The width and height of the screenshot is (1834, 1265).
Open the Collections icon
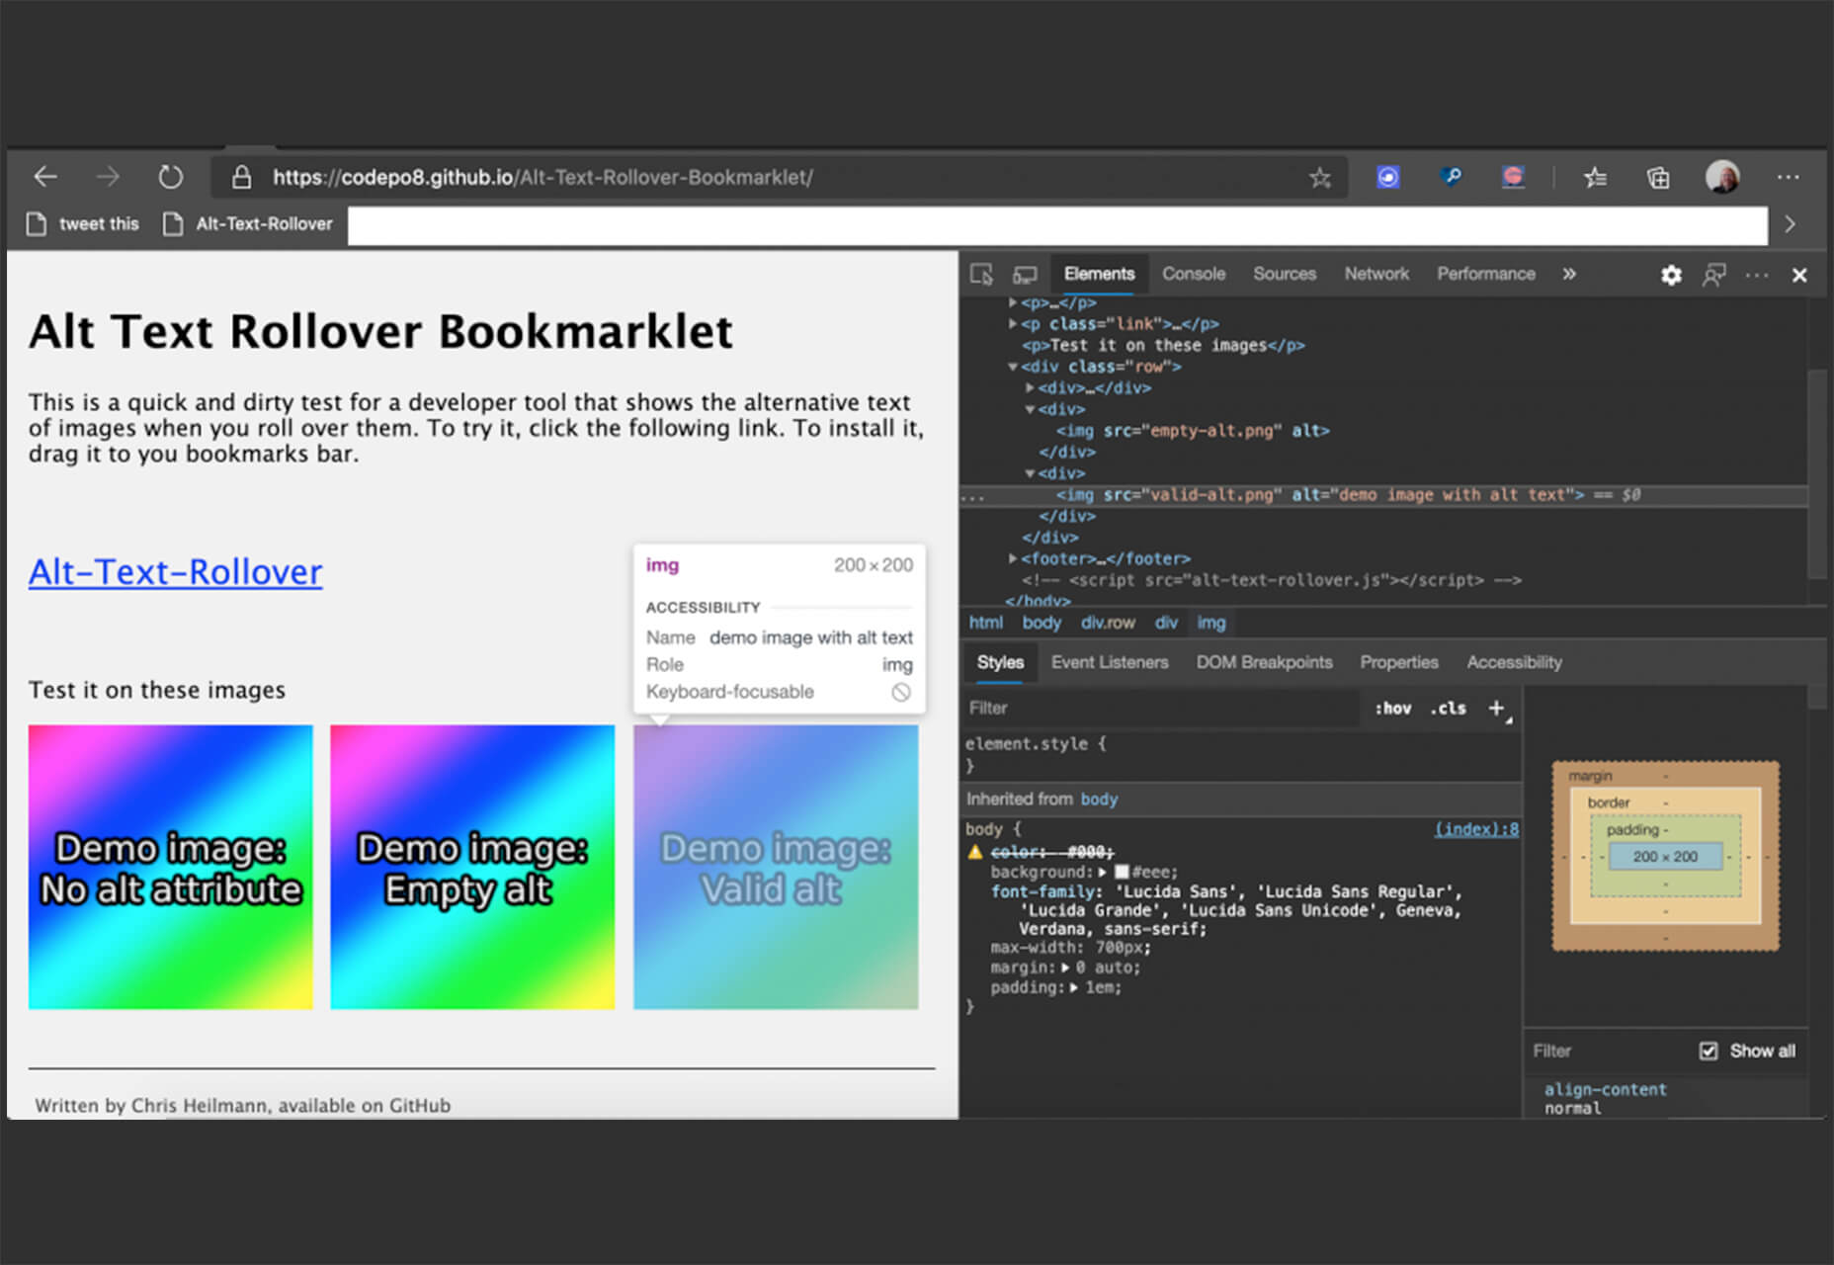click(1658, 177)
